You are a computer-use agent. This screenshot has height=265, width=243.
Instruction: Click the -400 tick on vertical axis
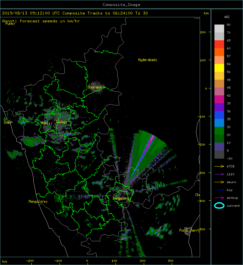(x=202, y=201)
